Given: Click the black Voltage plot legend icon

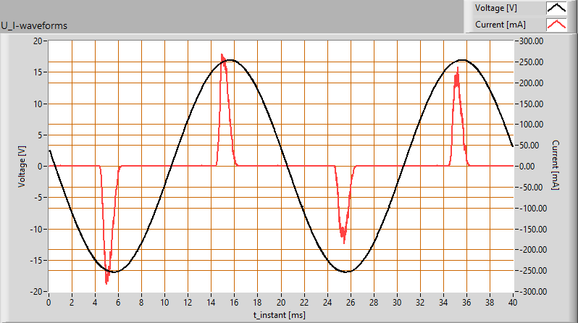Looking at the screenshot, I should [556, 8].
